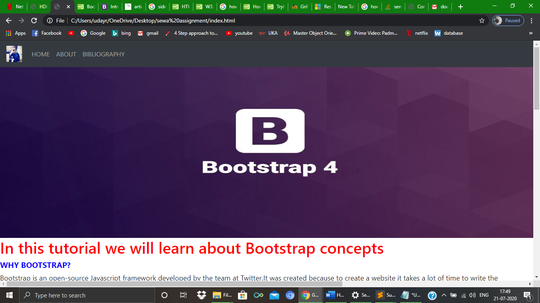Image resolution: width=540 pixels, height=303 pixels.
Task: Open Cortana from the taskbar
Action: pyautogui.click(x=164, y=295)
